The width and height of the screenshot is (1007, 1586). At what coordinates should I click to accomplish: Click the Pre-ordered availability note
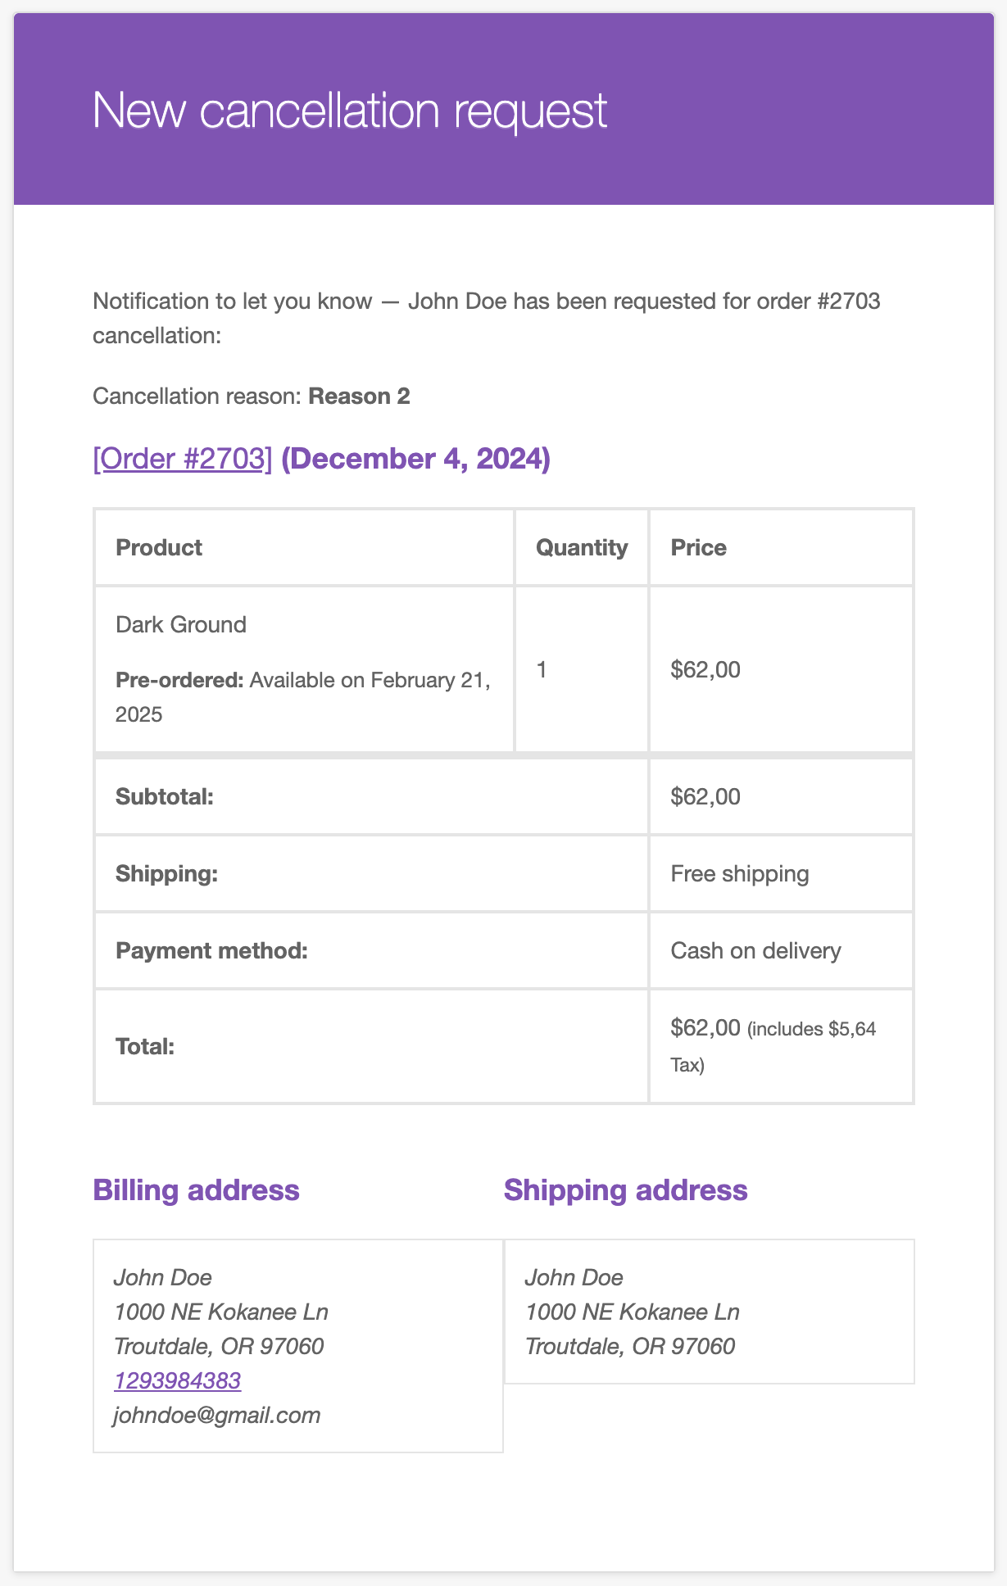pos(303,697)
